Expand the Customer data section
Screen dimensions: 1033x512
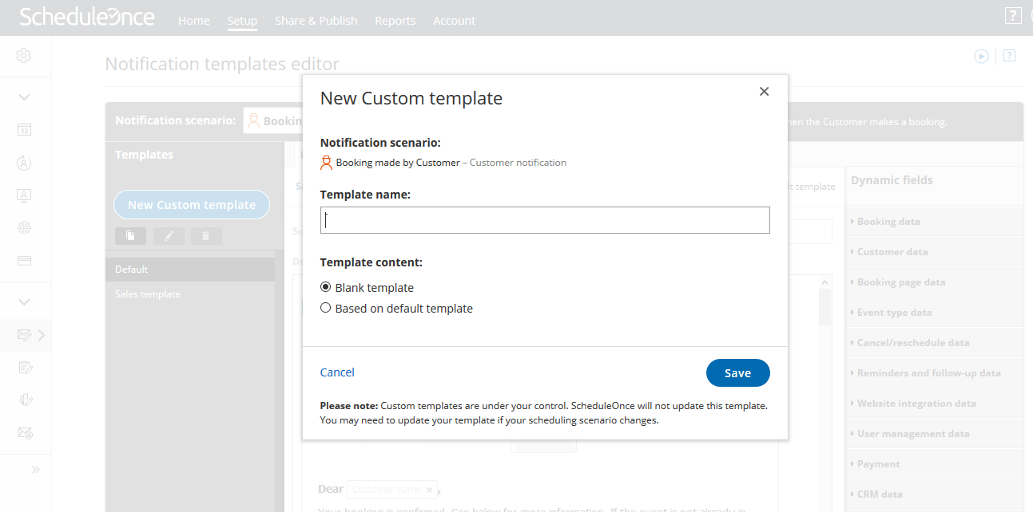click(x=892, y=252)
